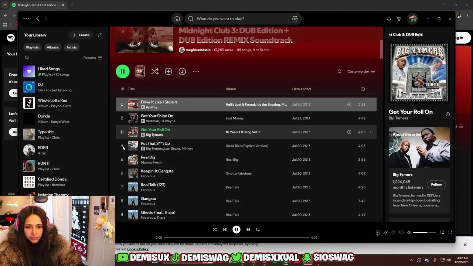Open Recents library sort dropdown
This screenshot has height=266, width=473.
coord(92,58)
